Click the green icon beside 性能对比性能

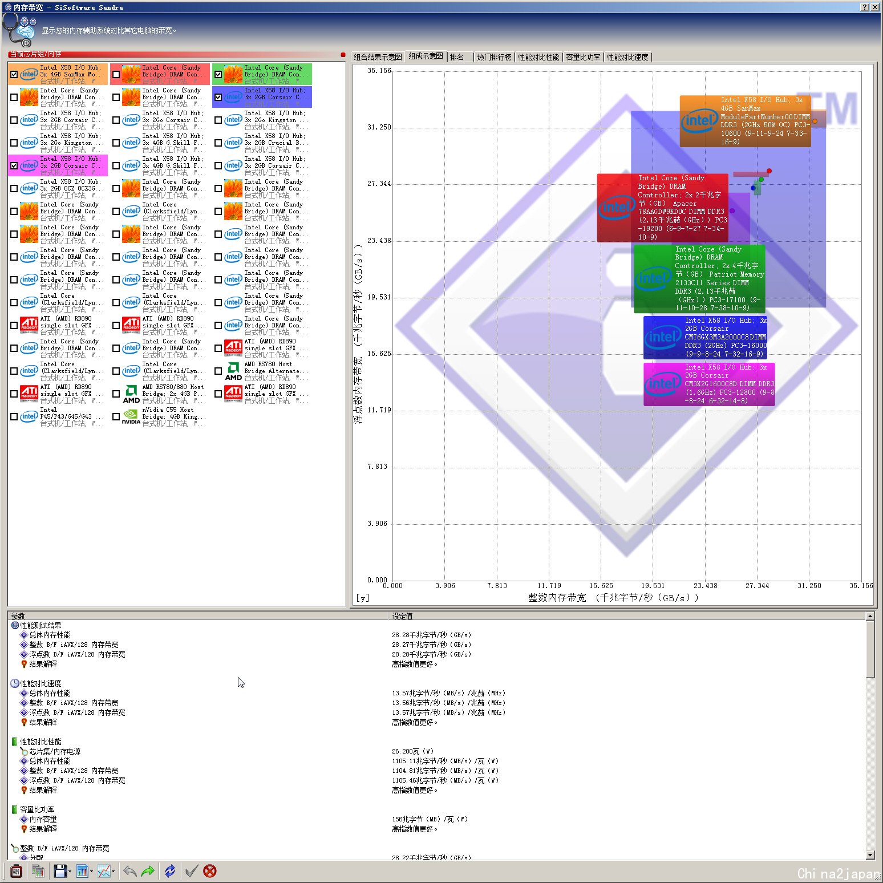tap(15, 742)
